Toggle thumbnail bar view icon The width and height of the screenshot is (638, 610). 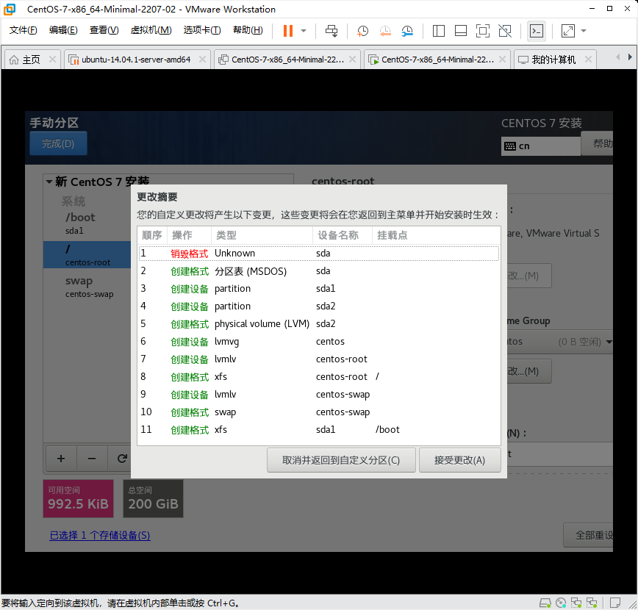[461, 31]
